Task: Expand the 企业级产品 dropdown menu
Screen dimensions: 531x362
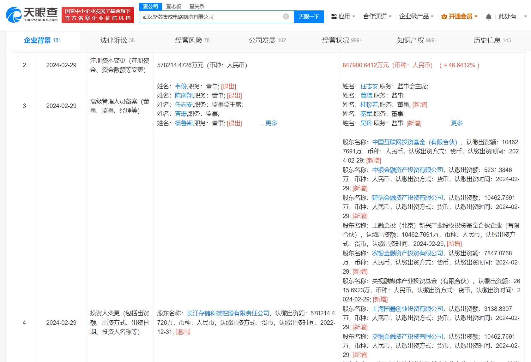Action: pos(416,16)
